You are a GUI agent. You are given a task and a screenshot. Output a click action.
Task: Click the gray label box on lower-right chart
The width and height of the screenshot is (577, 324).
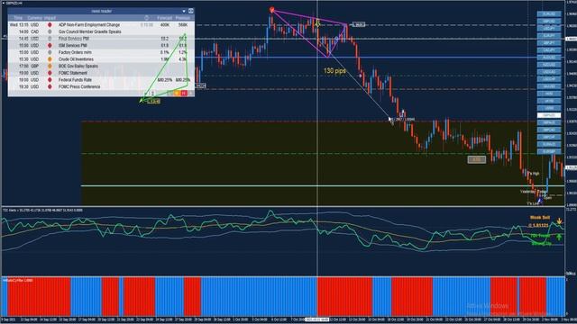coord(477,159)
